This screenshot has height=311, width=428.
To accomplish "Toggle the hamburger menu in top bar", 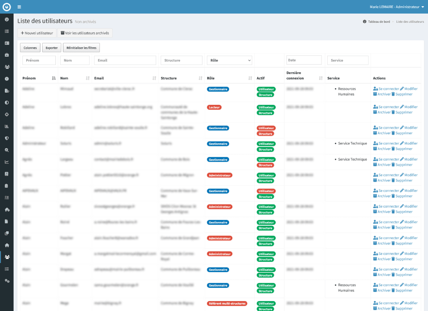I will 19,7.
